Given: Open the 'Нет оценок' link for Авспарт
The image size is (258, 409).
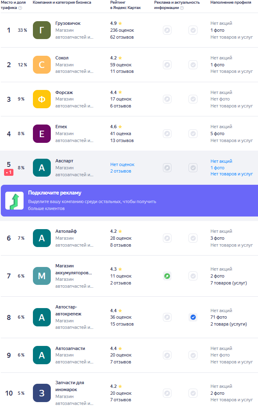Looking at the screenshot, I should (x=122, y=164).
